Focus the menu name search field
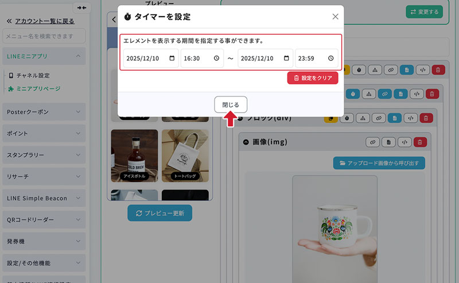The width and height of the screenshot is (459, 283). point(44,36)
